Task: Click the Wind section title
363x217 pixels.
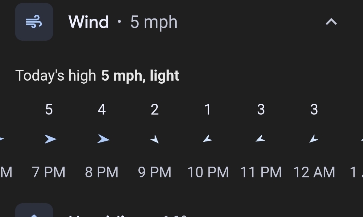Action: click(x=88, y=22)
